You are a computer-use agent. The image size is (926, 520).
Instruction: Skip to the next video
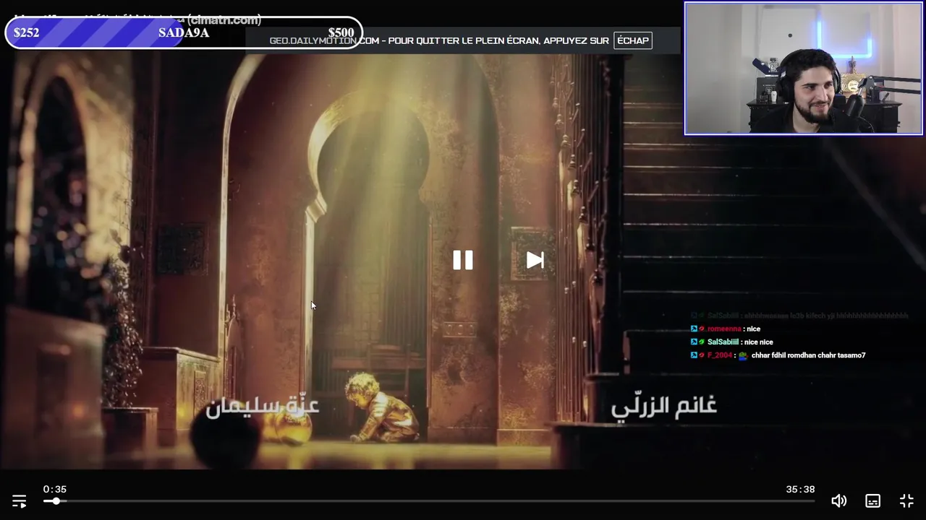pyautogui.click(x=535, y=260)
